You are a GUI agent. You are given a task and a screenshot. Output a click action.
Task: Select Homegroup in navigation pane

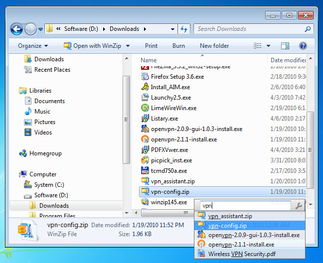40,153
